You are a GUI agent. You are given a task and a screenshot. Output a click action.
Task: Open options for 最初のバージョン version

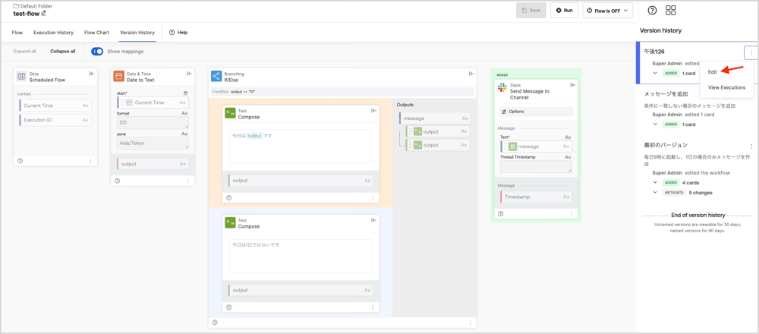(751, 147)
